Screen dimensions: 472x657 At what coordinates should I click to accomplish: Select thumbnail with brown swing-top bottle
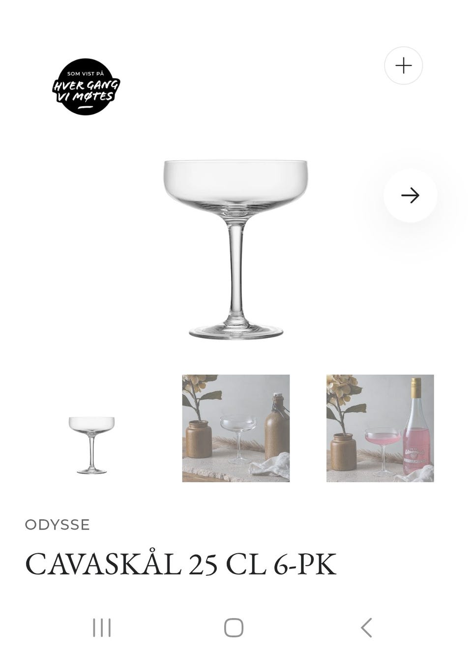236,428
